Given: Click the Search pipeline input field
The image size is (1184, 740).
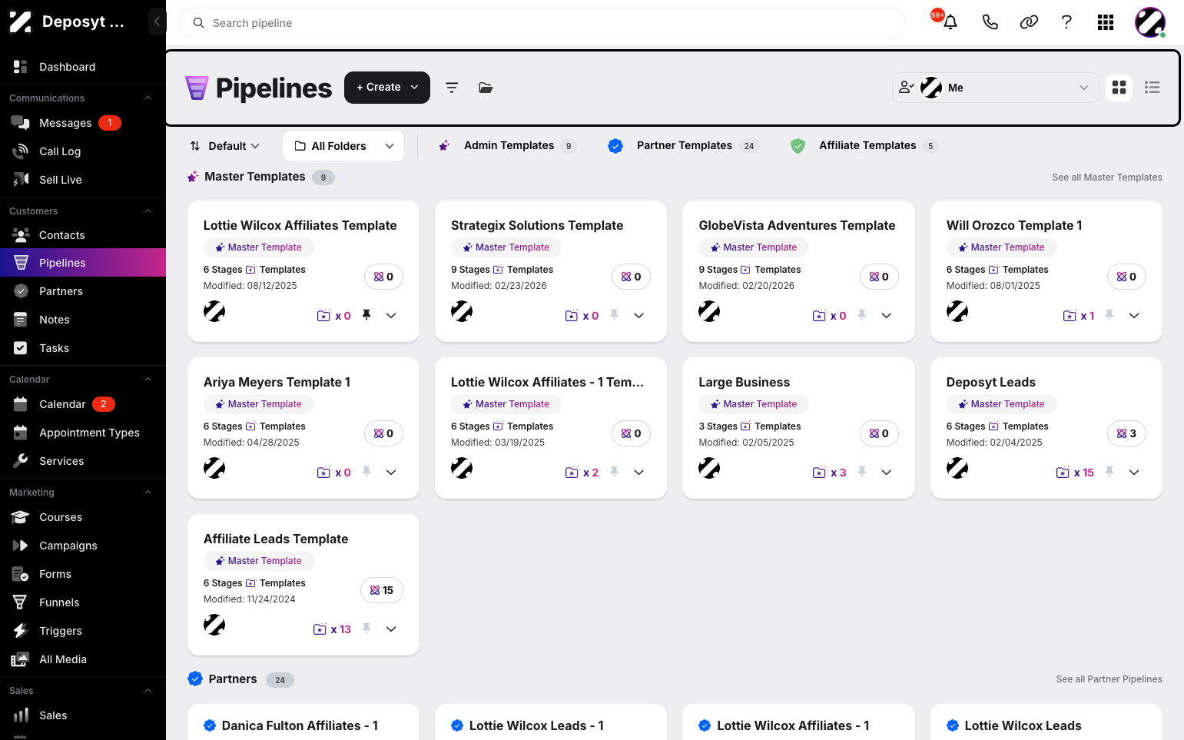Looking at the screenshot, I should [542, 23].
